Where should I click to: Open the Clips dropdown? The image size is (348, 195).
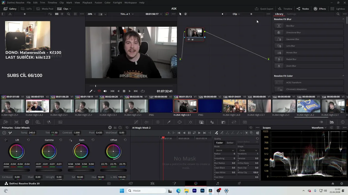point(64,9)
